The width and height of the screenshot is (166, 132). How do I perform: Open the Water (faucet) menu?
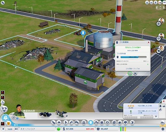click(x=71, y=122)
